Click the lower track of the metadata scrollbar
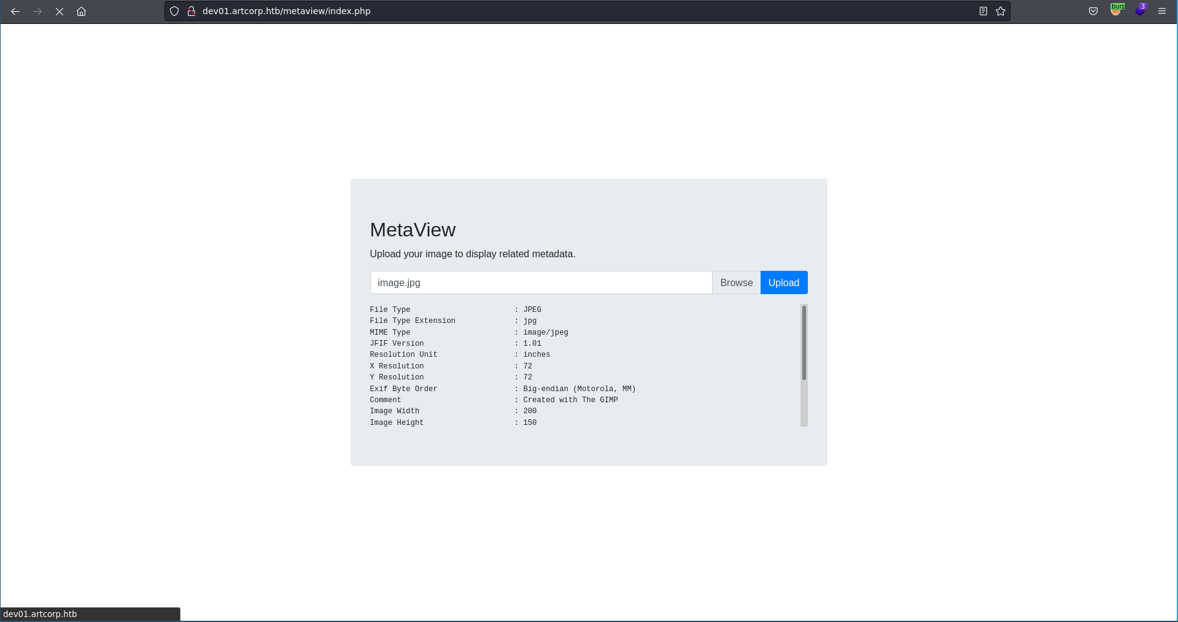Viewport: 1178px width, 622px height. (x=804, y=405)
